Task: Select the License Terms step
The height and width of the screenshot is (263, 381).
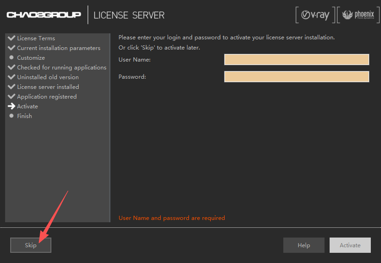Action: coord(36,38)
